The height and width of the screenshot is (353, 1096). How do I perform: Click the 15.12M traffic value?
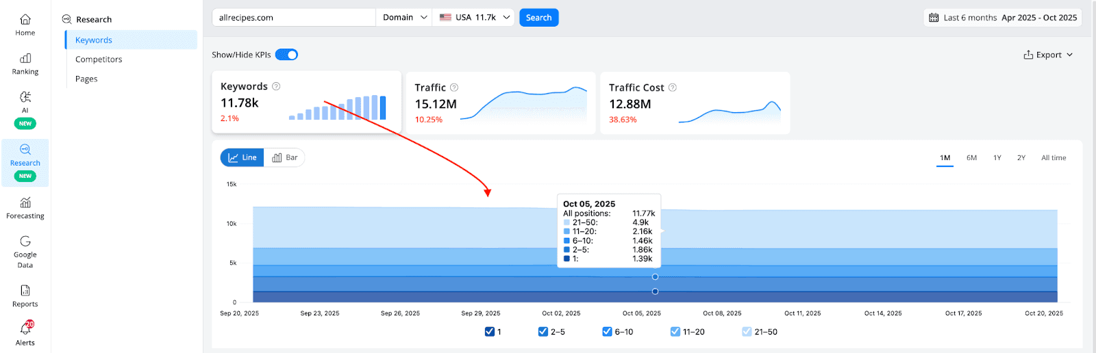[436, 104]
